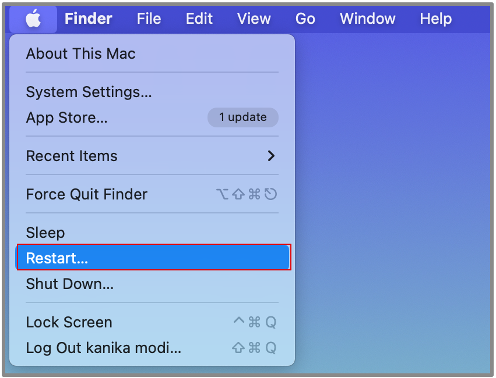Open the Help menu

click(x=435, y=19)
